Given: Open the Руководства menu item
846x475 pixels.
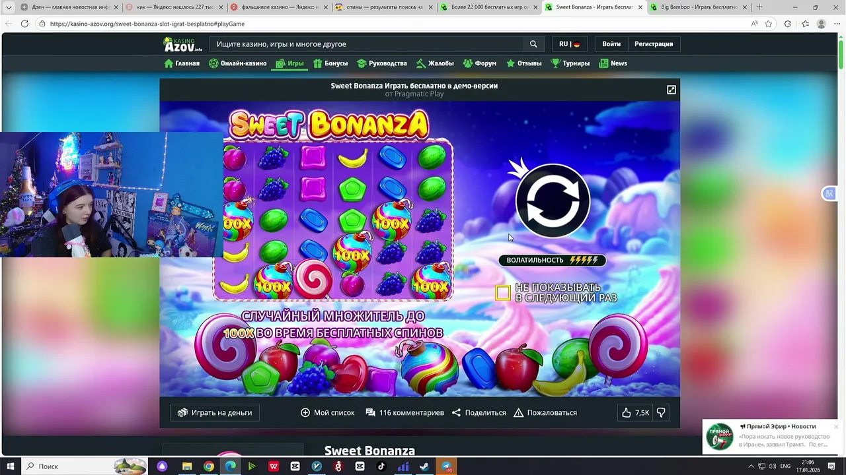Looking at the screenshot, I should coord(382,63).
